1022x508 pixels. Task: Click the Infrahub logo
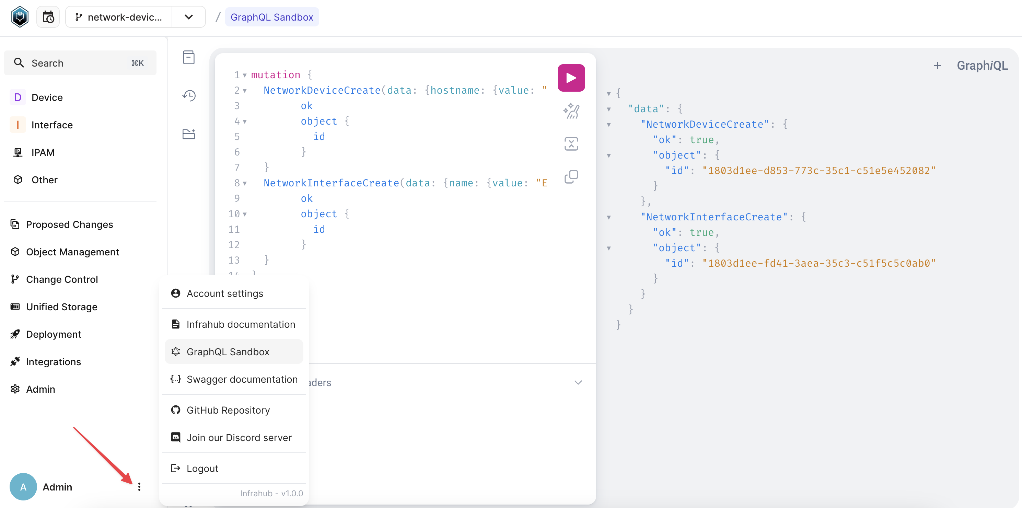[20, 16]
